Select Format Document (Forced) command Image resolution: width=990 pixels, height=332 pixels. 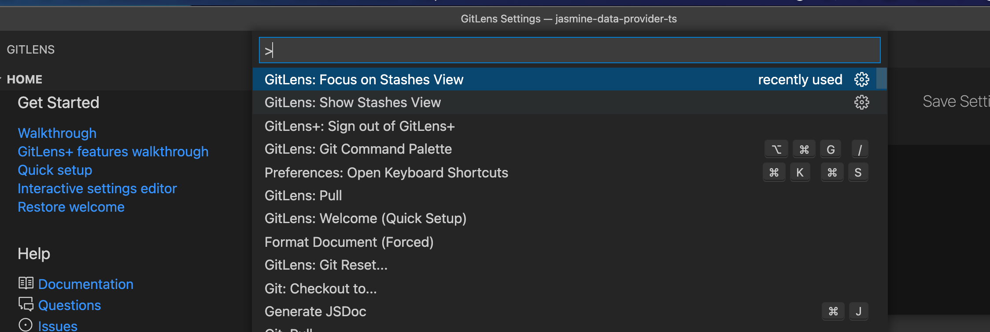[349, 242]
